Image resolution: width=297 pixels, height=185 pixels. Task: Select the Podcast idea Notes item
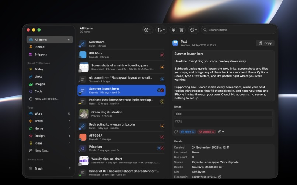tap(122, 102)
